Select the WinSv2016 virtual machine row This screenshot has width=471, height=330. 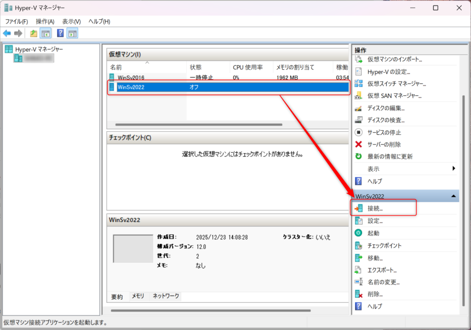[131, 78]
